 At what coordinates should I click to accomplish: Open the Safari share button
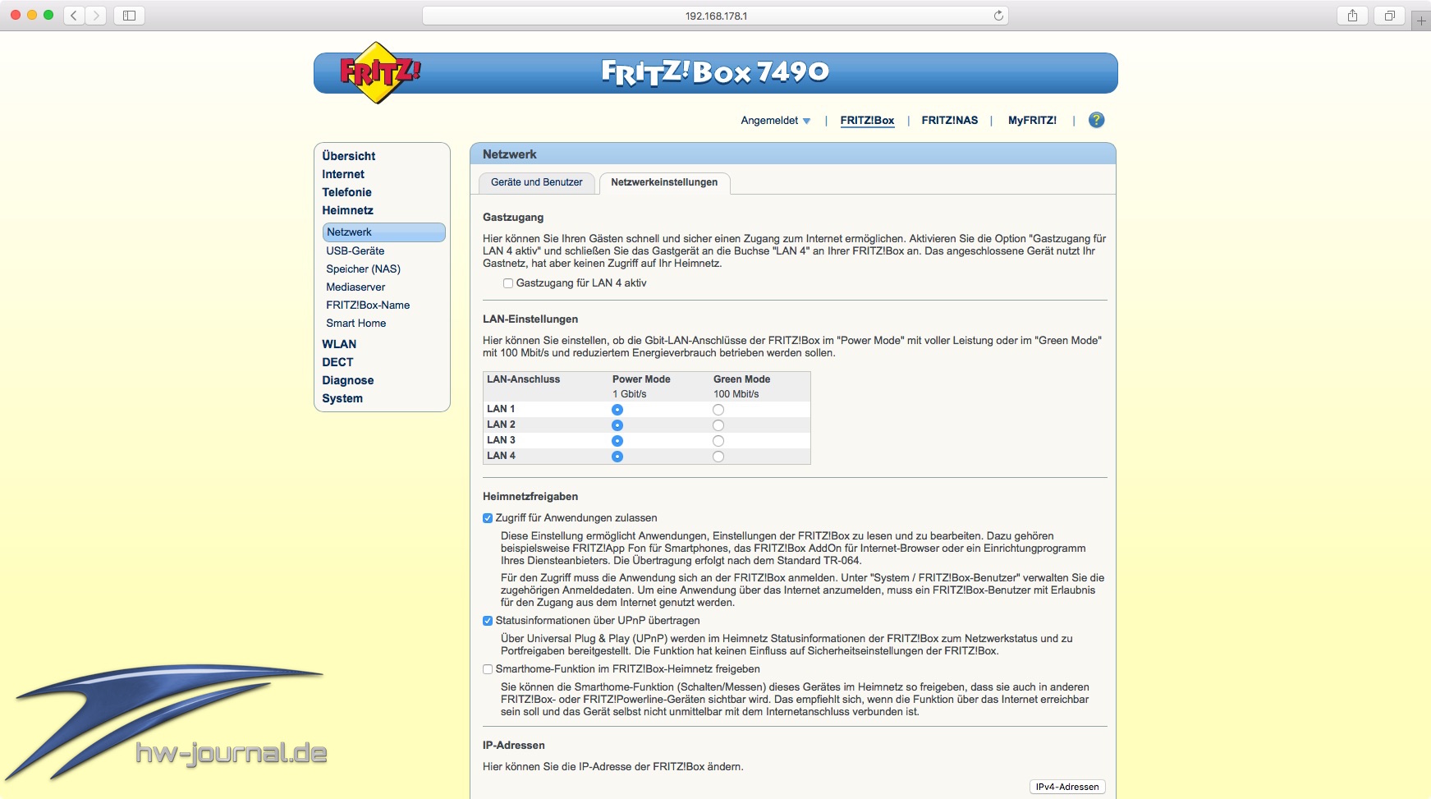click(x=1352, y=15)
